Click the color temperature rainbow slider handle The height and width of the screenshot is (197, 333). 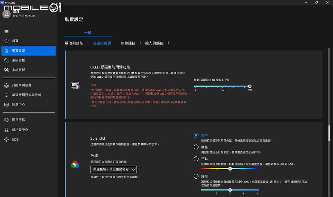230,169
